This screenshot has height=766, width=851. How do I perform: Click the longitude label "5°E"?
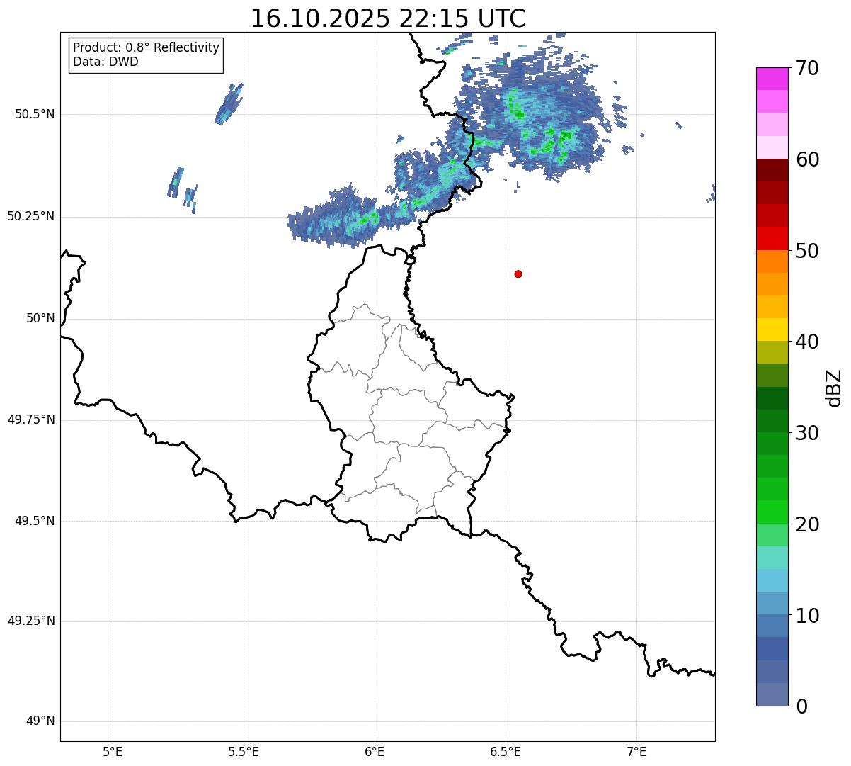pyautogui.click(x=113, y=751)
